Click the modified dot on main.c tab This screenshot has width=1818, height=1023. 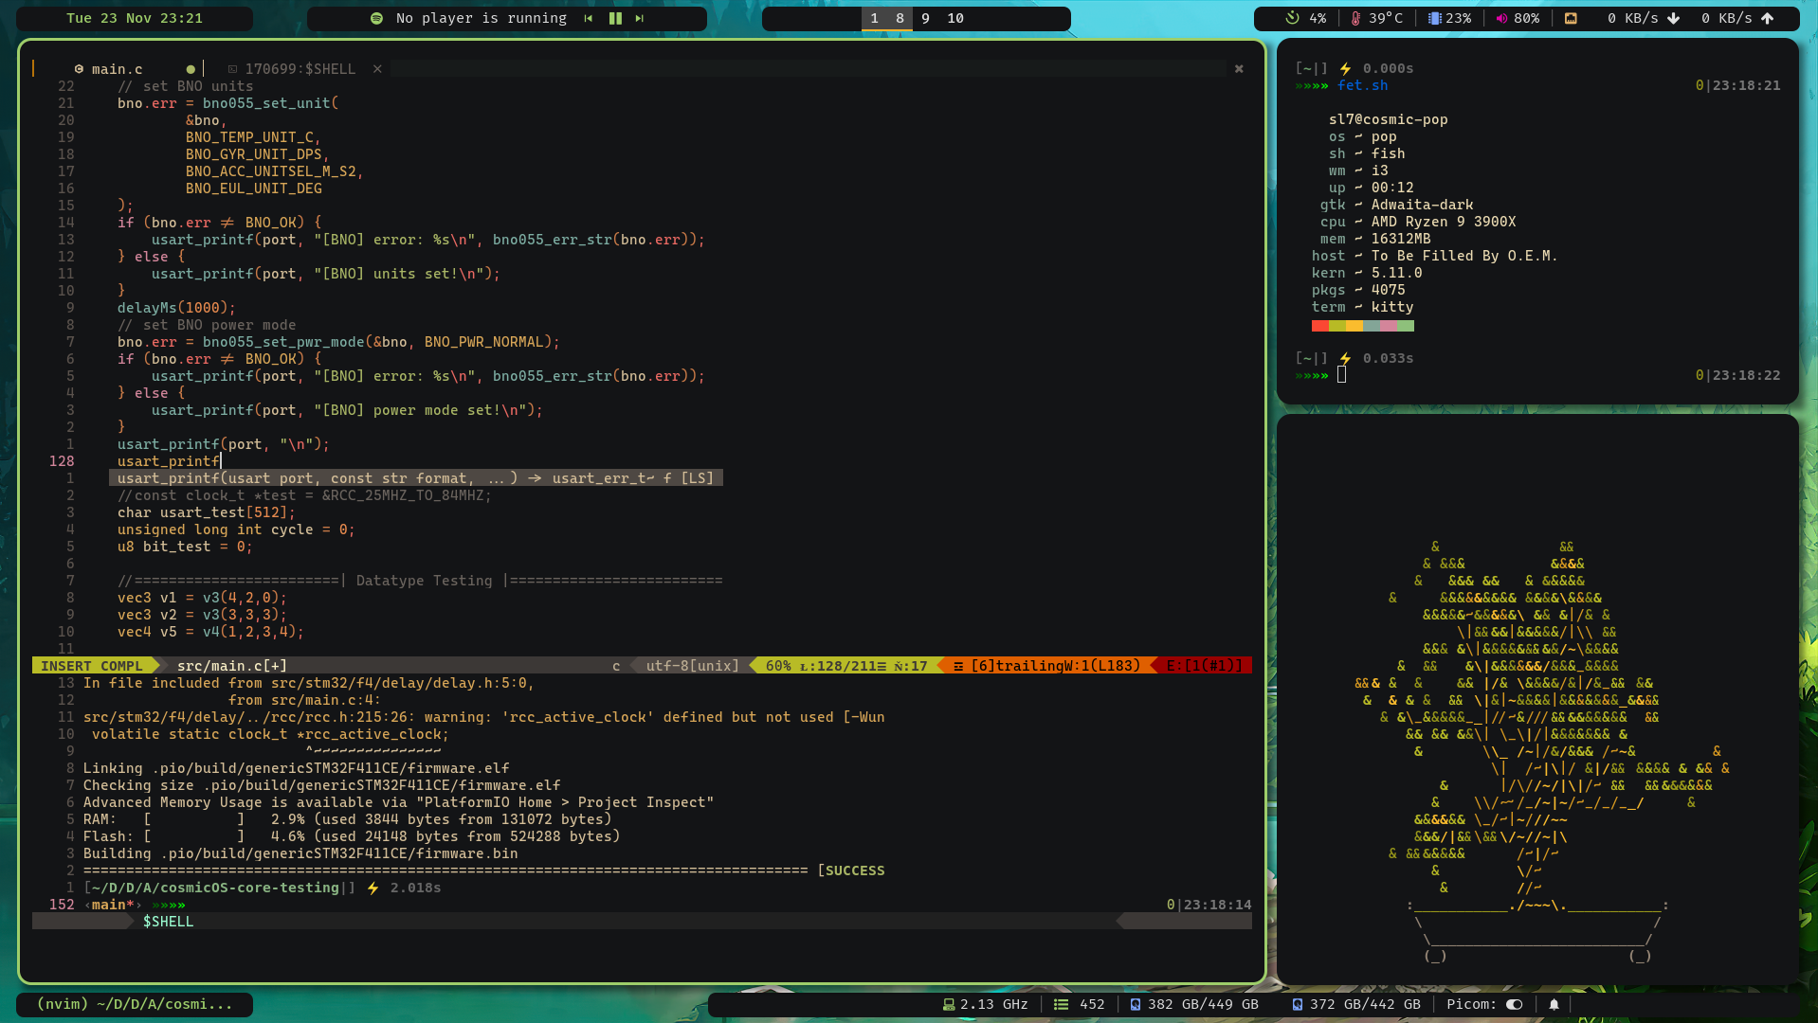pos(191,69)
